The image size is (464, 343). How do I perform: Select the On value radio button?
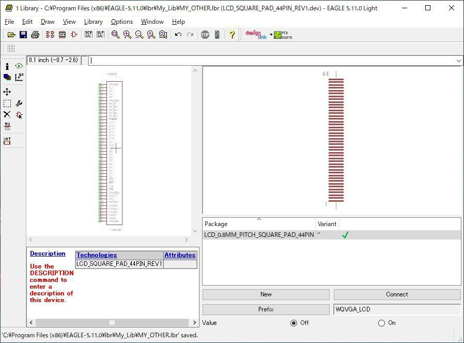click(381, 323)
